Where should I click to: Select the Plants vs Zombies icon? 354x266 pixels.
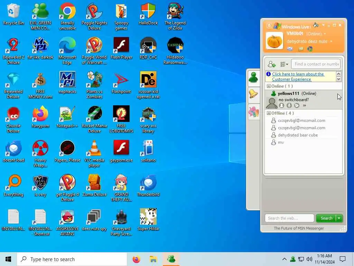click(94, 85)
